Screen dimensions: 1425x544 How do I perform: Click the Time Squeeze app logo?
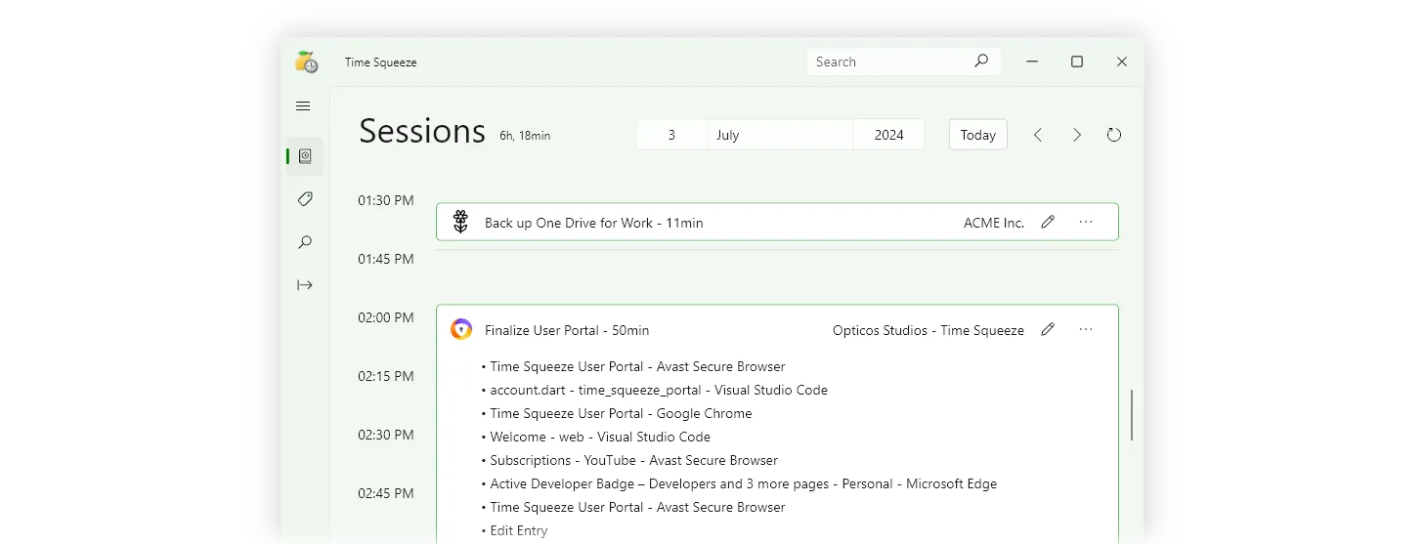click(x=307, y=62)
